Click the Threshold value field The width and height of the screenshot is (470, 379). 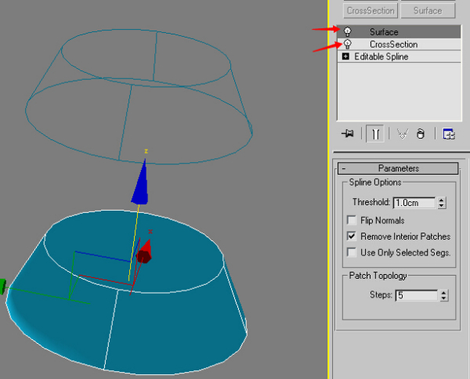[x=414, y=203]
